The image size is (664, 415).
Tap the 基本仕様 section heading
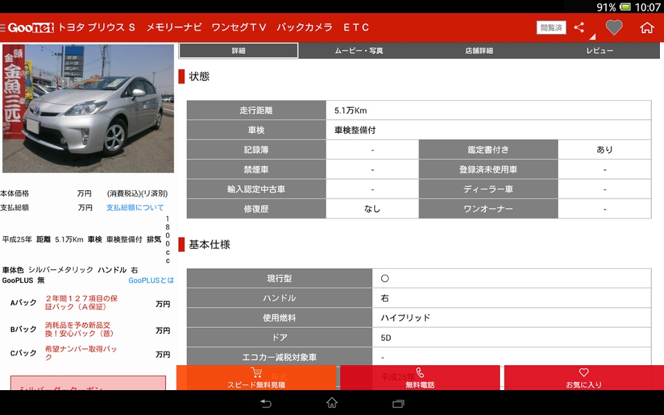click(x=209, y=244)
